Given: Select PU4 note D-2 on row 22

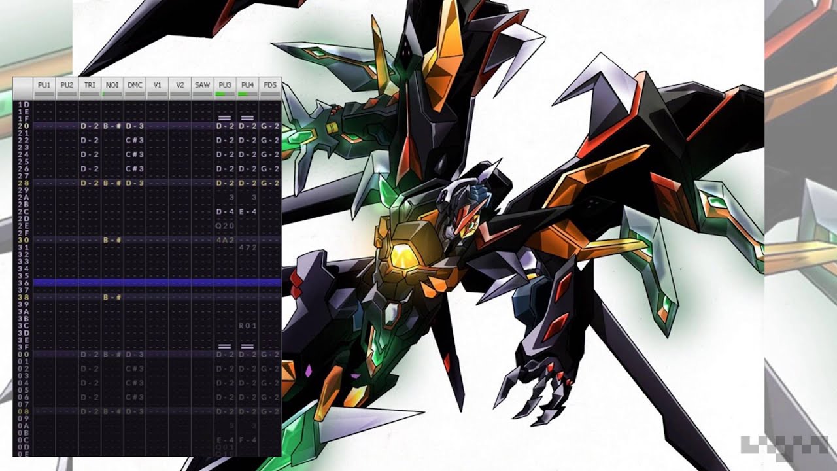Looking at the screenshot, I should point(247,140).
